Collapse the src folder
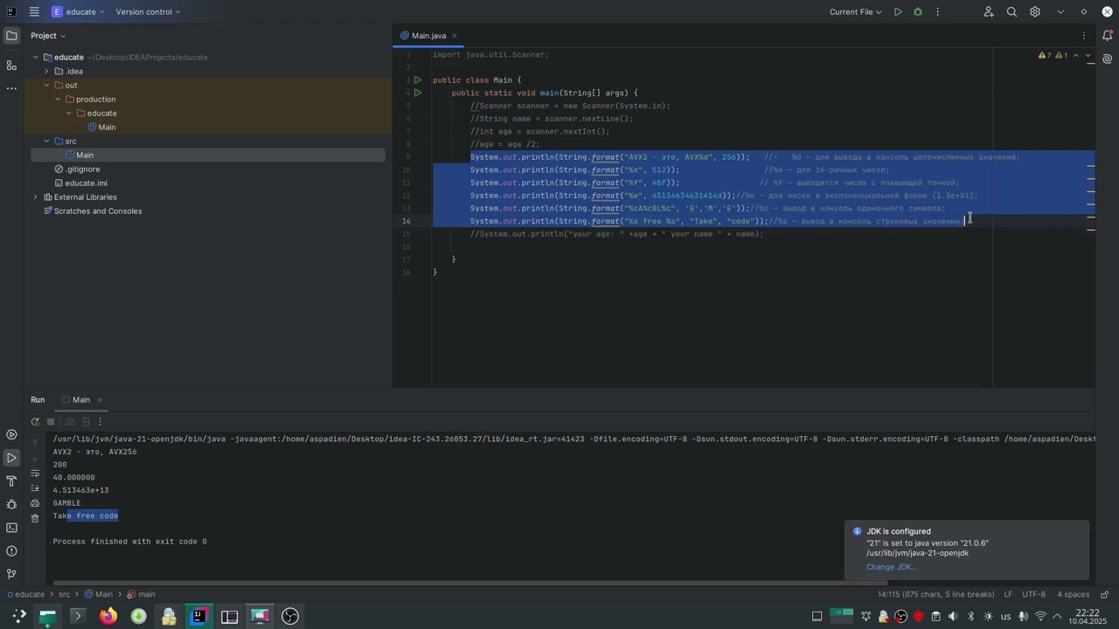The height and width of the screenshot is (629, 1119). pyautogui.click(x=46, y=142)
